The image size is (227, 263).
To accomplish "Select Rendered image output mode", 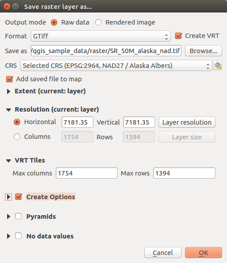I will click(98, 22).
